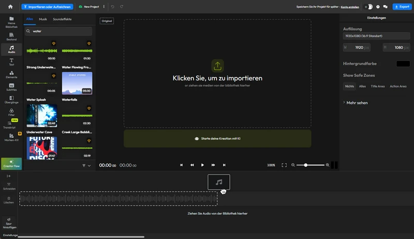The height and width of the screenshot is (239, 414).
Task: Toggle fullscreen preview
Action: [284, 165]
